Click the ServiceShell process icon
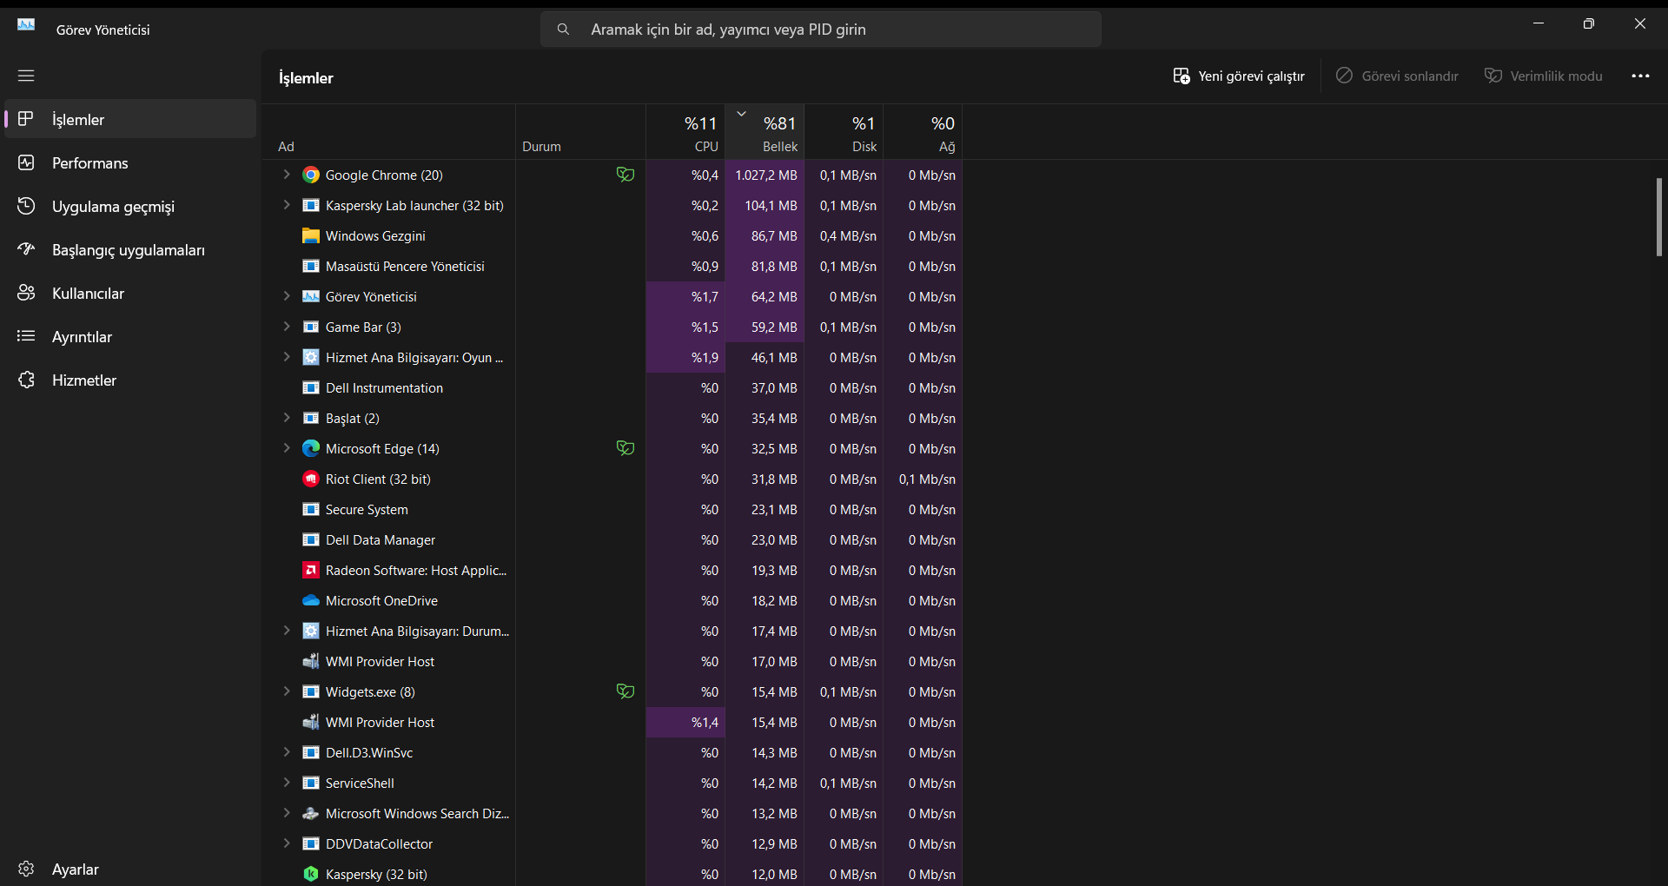This screenshot has height=886, width=1668. point(311,783)
